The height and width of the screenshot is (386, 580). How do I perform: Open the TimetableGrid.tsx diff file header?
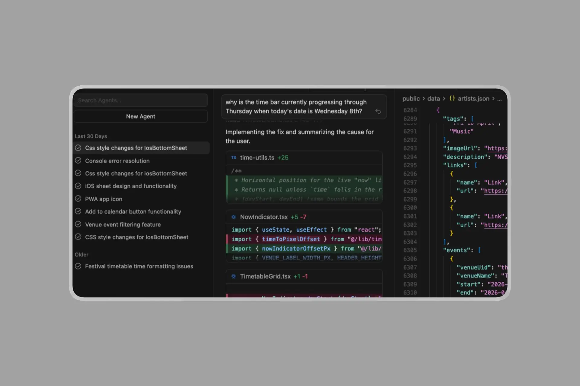coord(304,277)
